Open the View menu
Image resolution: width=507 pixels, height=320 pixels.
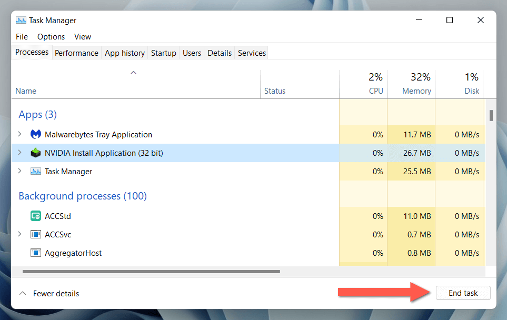(x=83, y=37)
